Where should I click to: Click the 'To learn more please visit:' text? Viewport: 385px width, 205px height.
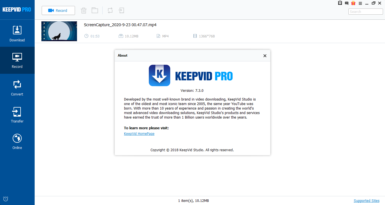[x=146, y=128]
